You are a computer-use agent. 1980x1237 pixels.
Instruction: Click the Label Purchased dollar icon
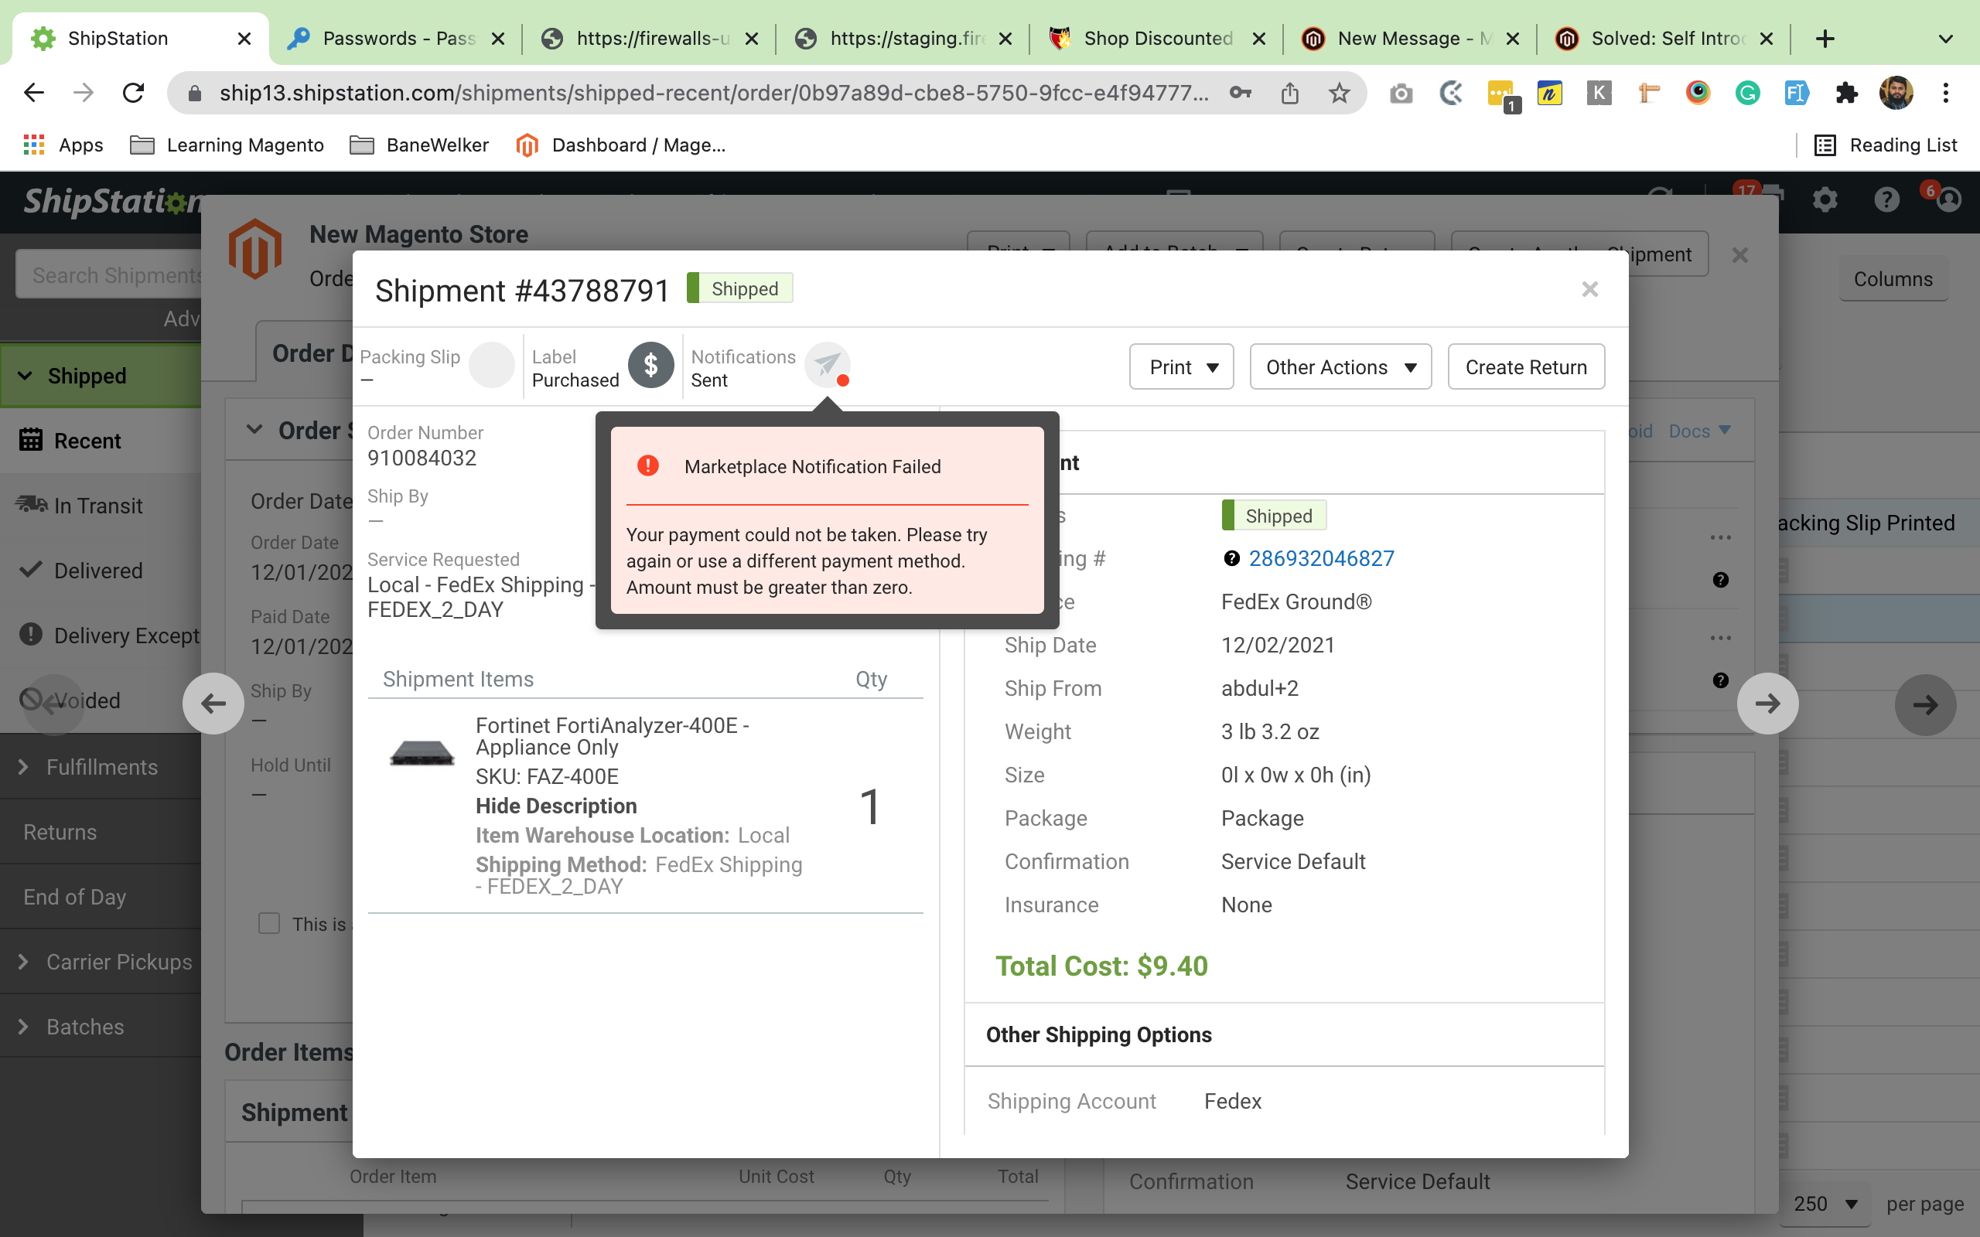pos(650,365)
